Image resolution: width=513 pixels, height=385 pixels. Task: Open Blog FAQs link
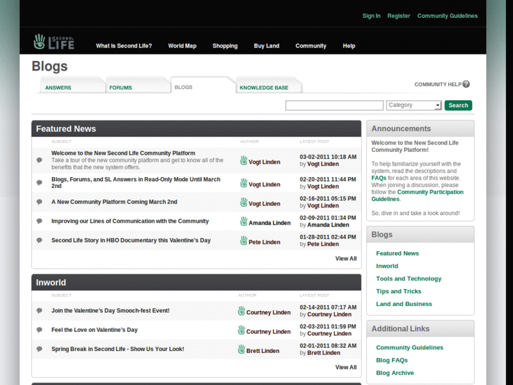coord(392,361)
